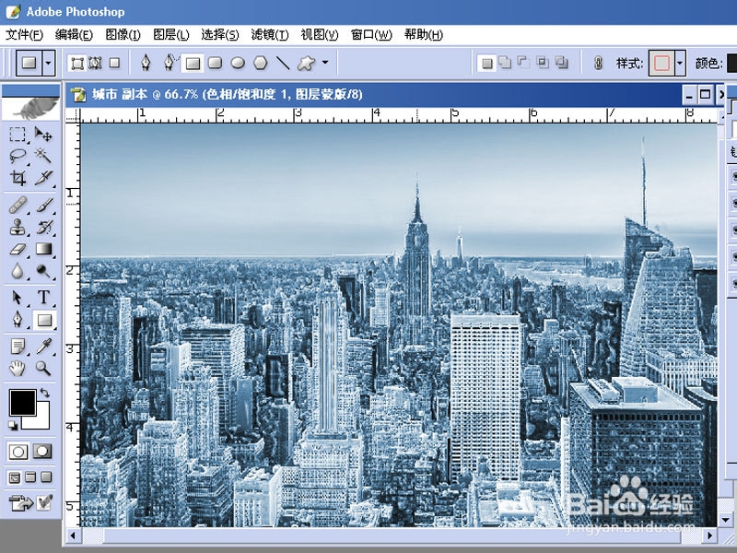Select the Type tool
The width and height of the screenshot is (737, 553).
(x=43, y=297)
